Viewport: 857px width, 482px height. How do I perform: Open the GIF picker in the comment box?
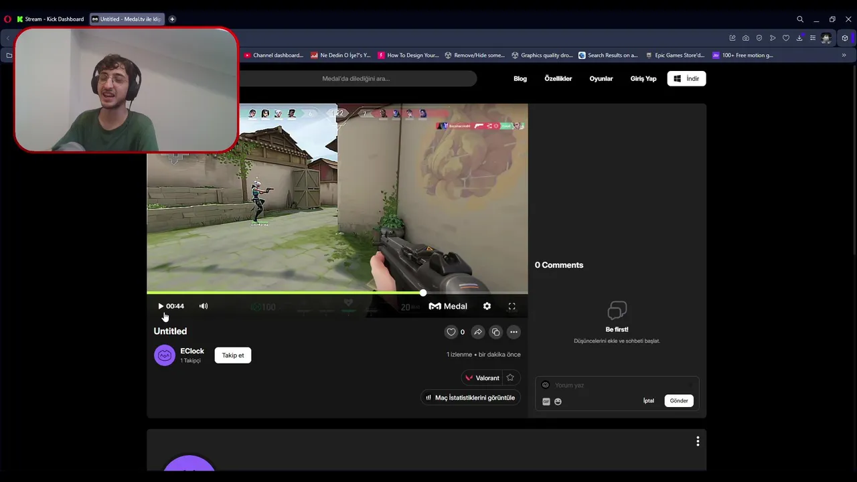click(x=546, y=402)
